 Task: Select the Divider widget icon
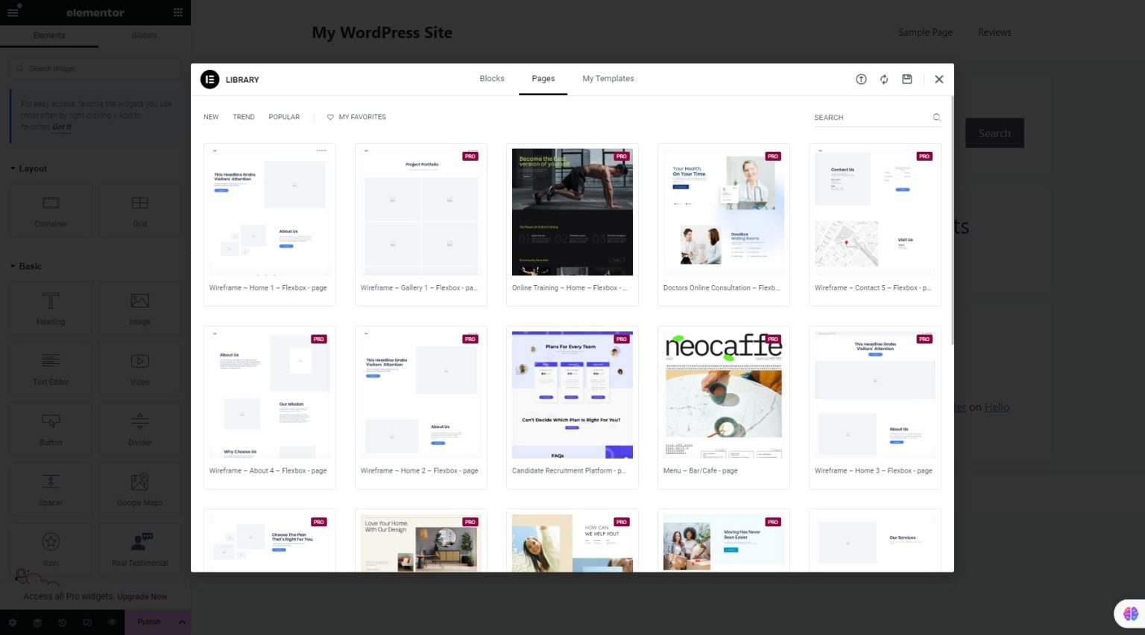point(139,421)
